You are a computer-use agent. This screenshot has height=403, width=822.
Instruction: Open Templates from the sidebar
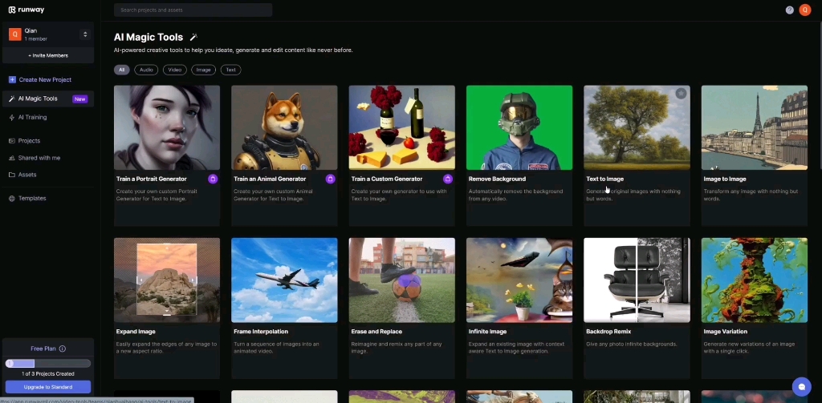click(32, 198)
